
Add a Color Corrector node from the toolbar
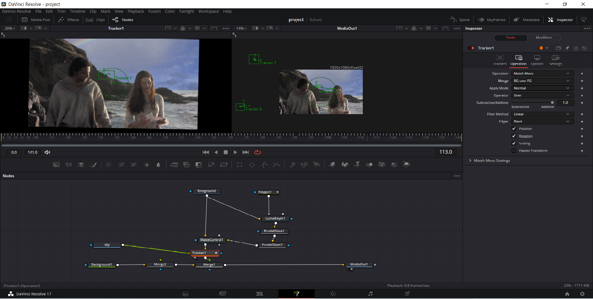pyautogui.click(x=109, y=164)
